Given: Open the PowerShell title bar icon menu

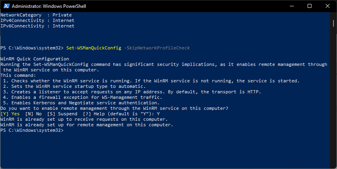Looking at the screenshot, I should pyautogui.click(x=7, y=6).
